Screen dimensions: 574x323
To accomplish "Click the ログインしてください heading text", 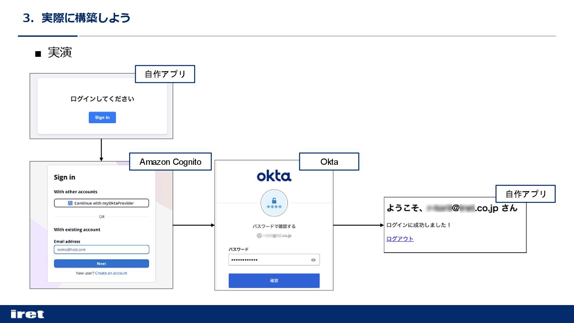I will pyautogui.click(x=102, y=99).
